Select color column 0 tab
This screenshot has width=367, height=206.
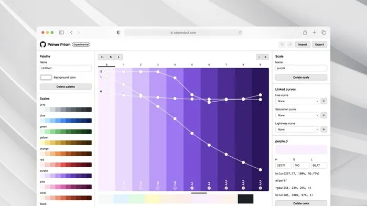(x=106, y=64)
